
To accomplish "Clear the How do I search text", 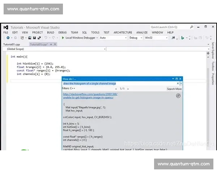I will [178, 83].
